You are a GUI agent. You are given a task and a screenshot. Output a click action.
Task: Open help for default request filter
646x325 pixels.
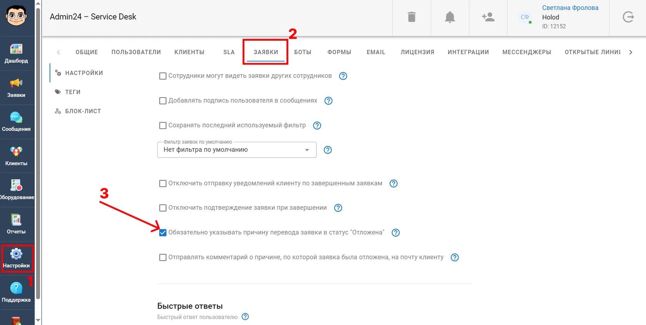[x=328, y=150]
